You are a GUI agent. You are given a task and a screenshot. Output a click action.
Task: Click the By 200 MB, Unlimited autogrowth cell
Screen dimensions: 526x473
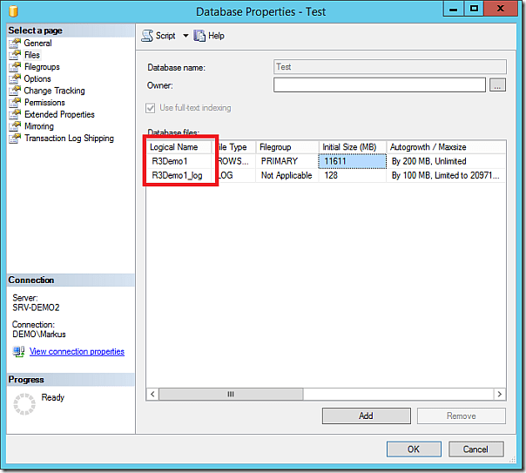(x=446, y=161)
